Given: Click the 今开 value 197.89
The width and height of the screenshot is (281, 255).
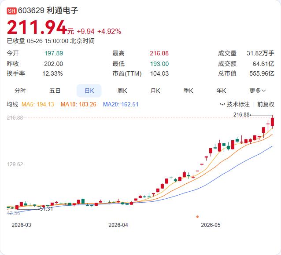Looking at the screenshot, I should 54,53.
